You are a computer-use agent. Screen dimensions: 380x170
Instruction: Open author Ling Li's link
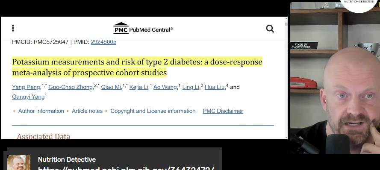(191, 87)
